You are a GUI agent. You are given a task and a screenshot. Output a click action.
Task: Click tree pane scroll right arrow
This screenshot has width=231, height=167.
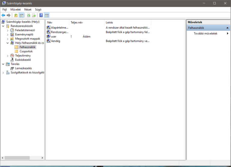pyautogui.click(x=42, y=158)
